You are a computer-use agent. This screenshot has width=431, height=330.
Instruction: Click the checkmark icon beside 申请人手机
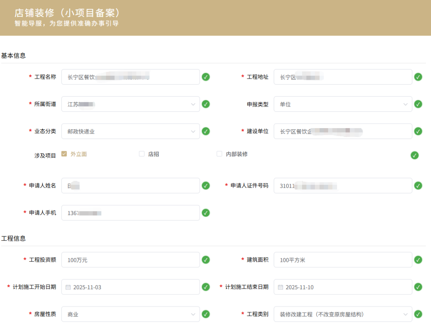click(206, 213)
